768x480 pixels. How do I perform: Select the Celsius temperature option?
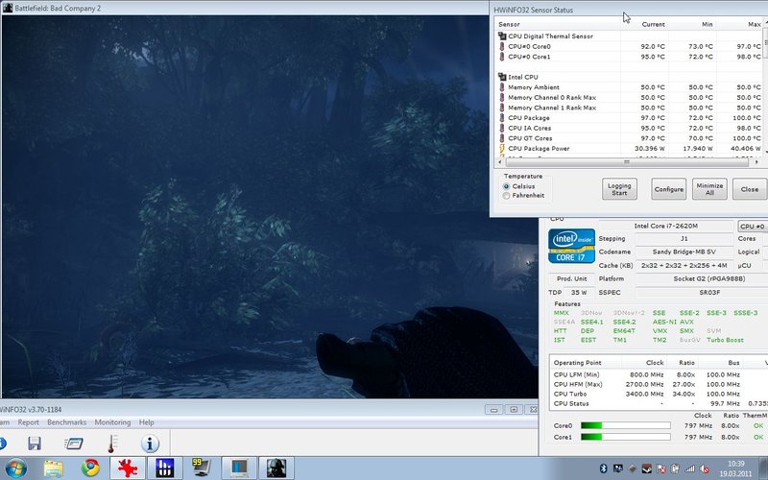(x=507, y=186)
